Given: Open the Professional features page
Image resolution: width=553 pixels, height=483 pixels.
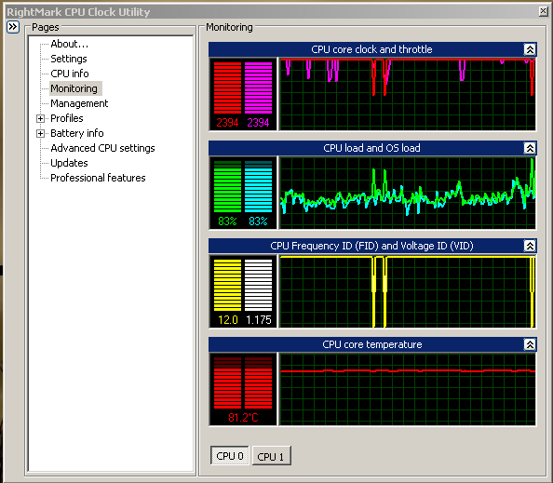Looking at the screenshot, I should pyautogui.click(x=98, y=178).
